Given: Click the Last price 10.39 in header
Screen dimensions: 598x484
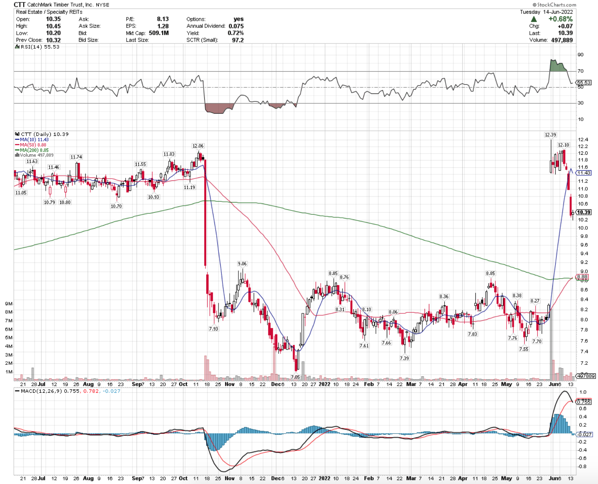Looking at the screenshot, I should 565,33.
